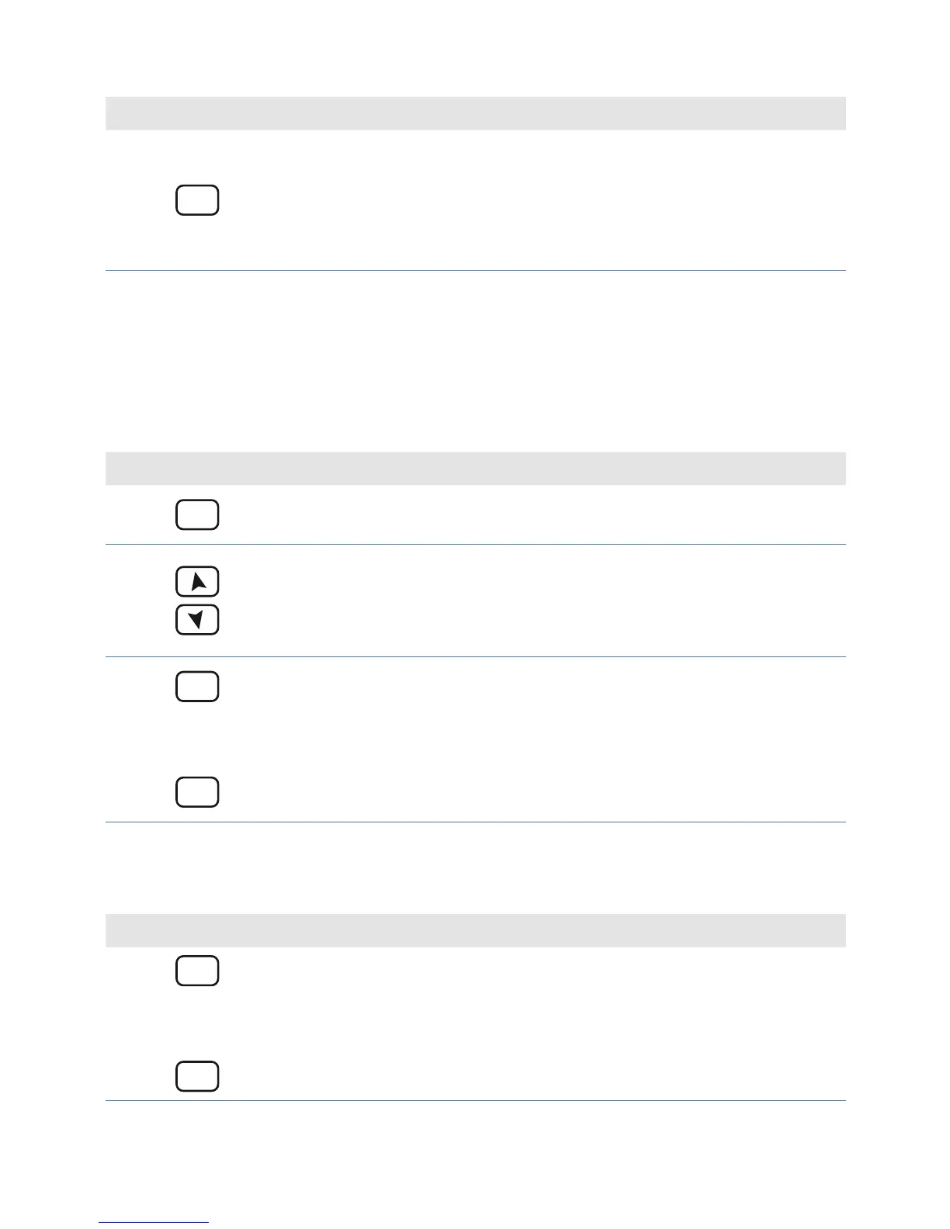Click the down arrow key icon
The width and height of the screenshot is (950, 1229).
click(x=198, y=619)
